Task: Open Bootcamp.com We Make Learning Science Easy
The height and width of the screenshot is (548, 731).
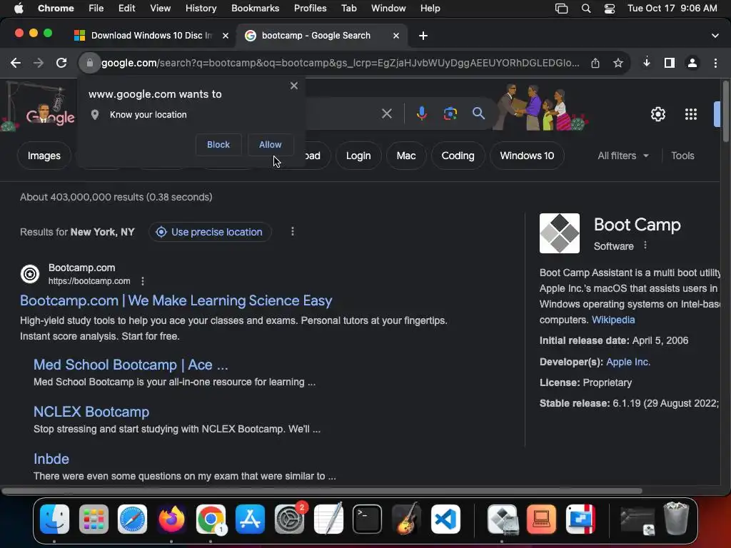Action: 176,300
